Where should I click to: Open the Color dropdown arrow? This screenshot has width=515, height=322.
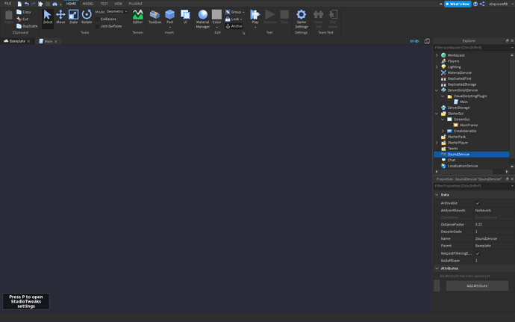216,28
